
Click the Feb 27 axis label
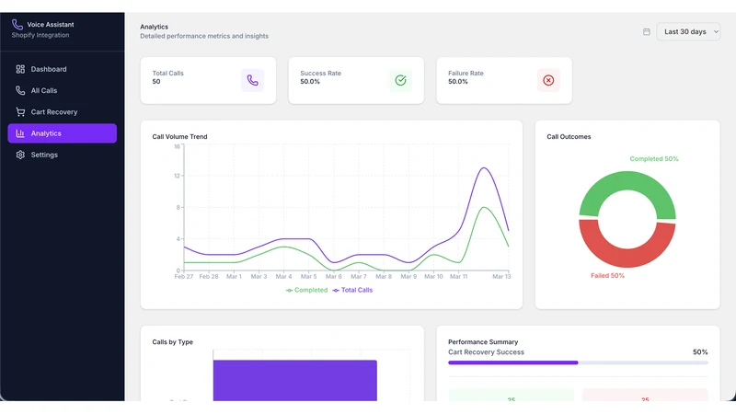coord(183,277)
